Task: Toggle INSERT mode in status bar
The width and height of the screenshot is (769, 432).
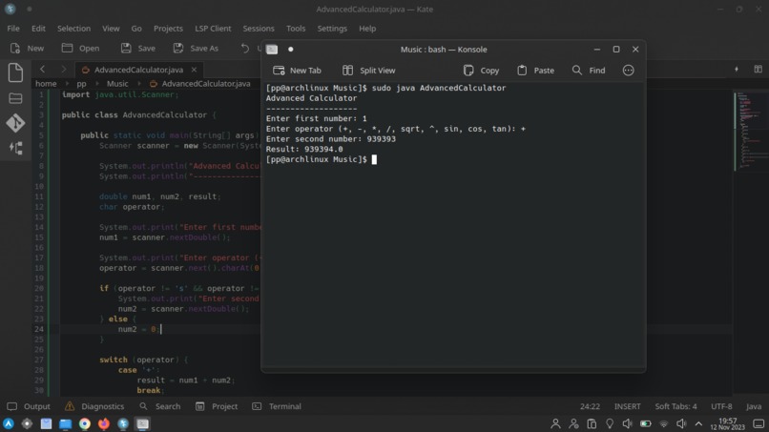Action: click(627, 406)
